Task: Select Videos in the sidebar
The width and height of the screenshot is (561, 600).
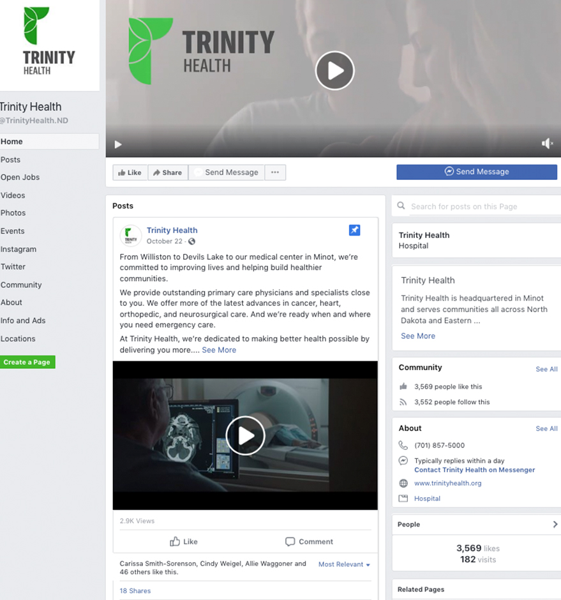Action: click(13, 195)
